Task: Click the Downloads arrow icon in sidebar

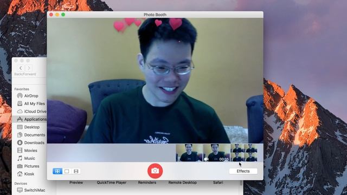Action: point(20,142)
